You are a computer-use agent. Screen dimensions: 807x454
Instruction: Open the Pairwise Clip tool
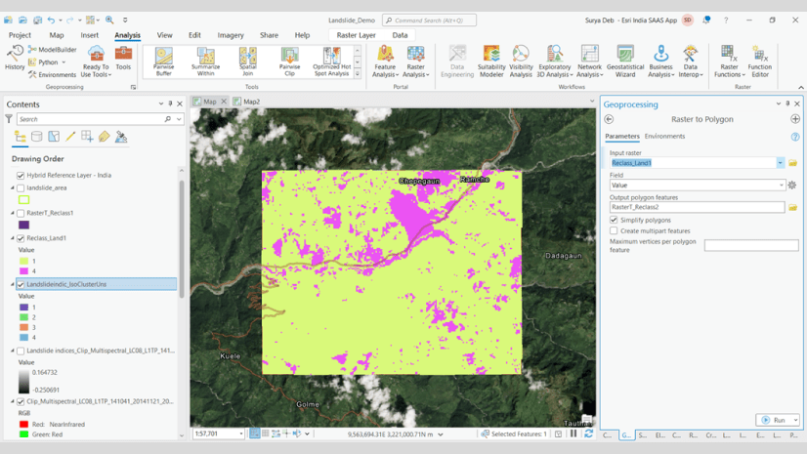pyautogui.click(x=290, y=62)
